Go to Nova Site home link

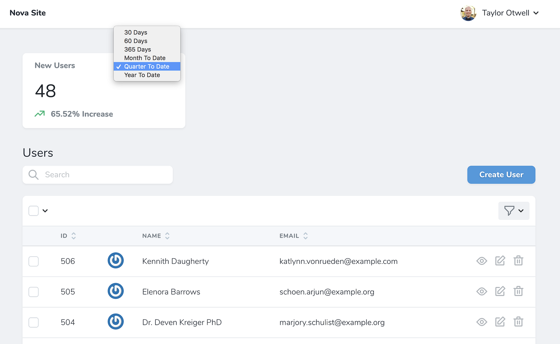28,13
